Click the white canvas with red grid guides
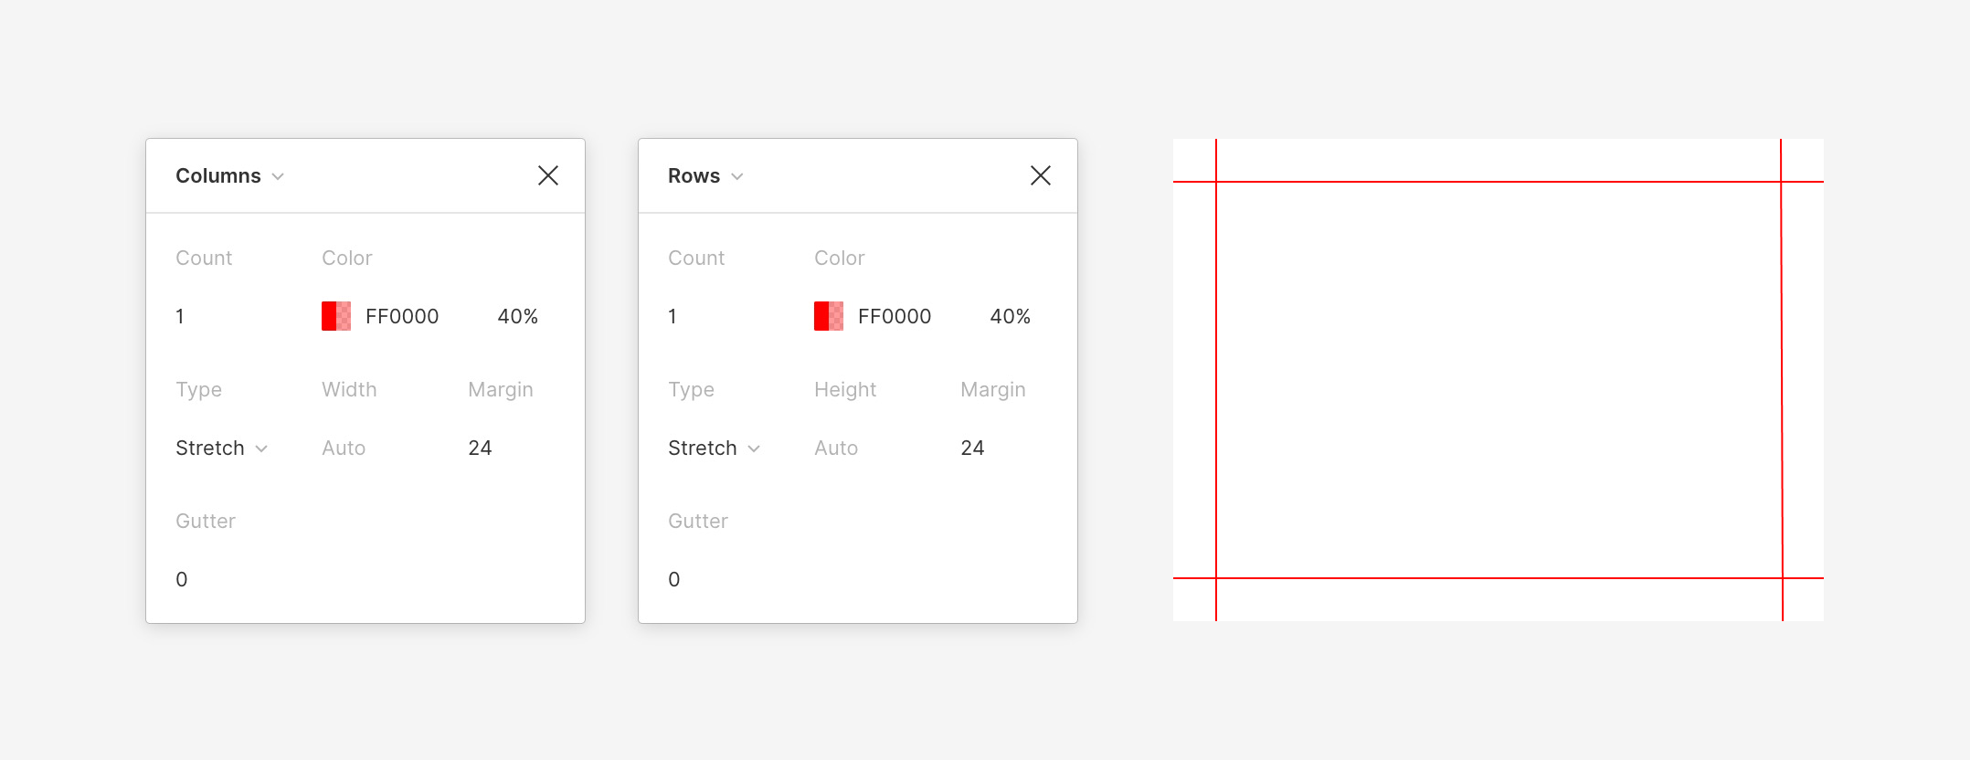The image size is (1970, 760). pyautogui.click(x=1499, y=379)
